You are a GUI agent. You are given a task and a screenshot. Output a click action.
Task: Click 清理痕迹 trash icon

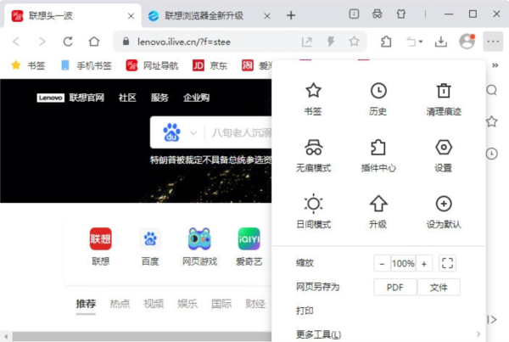pyautogui.click(x=444, y=90)
